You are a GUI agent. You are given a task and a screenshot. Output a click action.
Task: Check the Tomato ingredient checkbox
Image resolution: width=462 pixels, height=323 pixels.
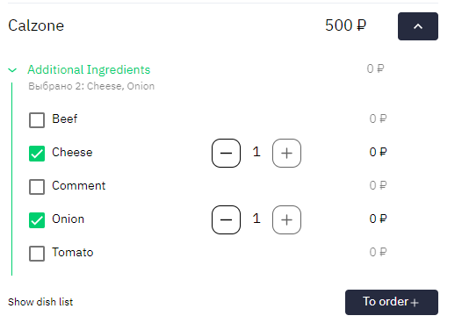[x=37, y=254]
